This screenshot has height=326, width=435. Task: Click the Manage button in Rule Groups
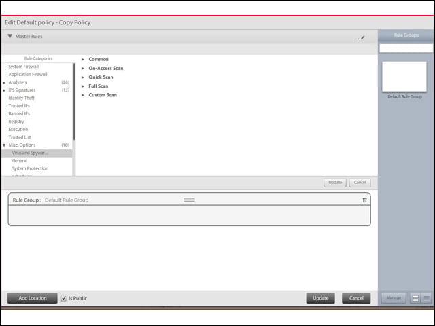394,297
